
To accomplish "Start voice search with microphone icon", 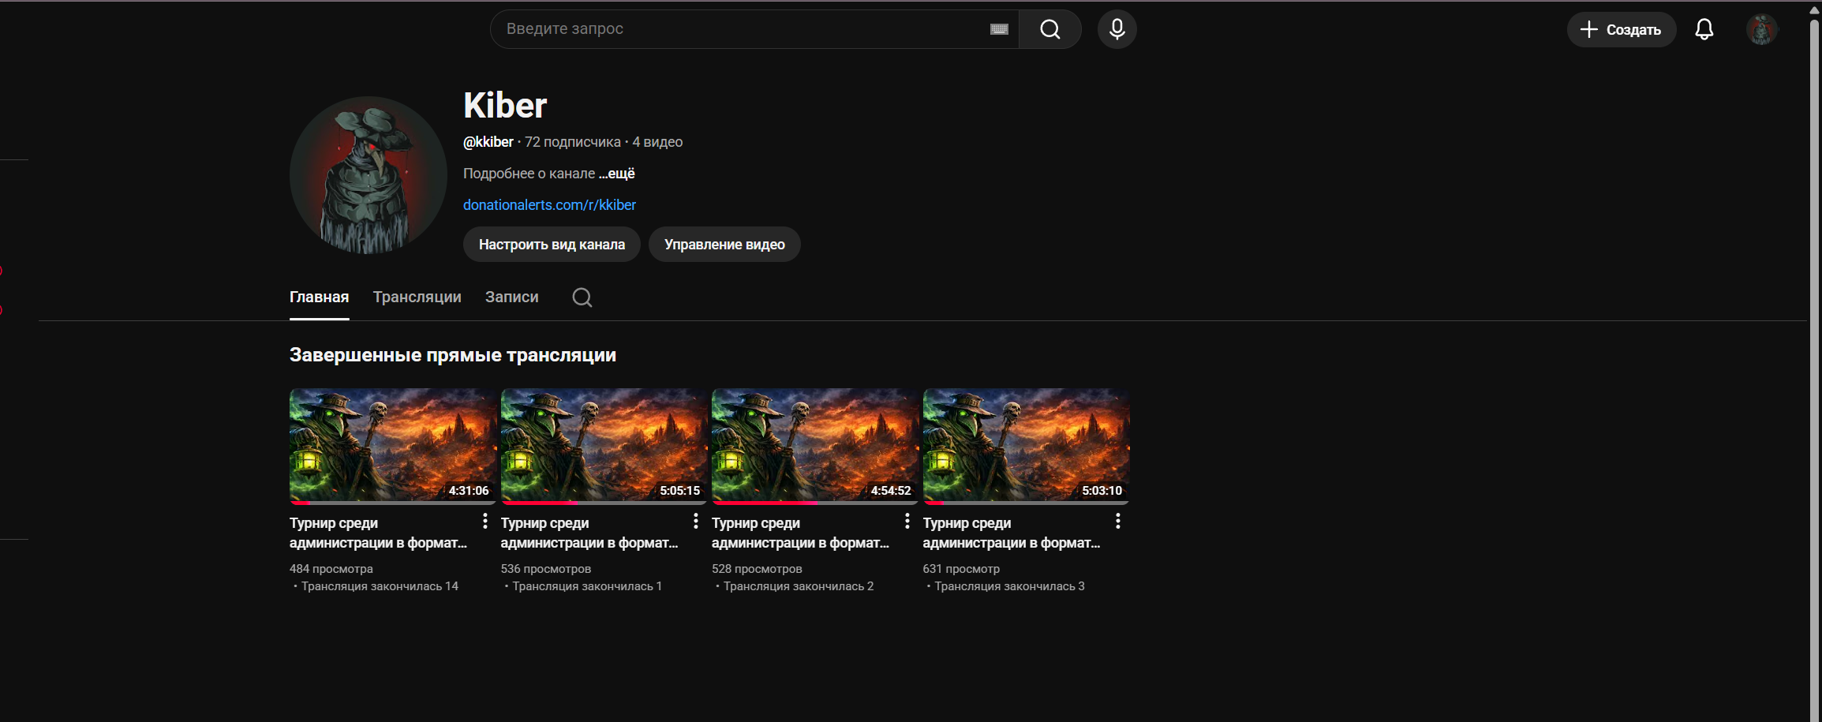I will 1117,29.
